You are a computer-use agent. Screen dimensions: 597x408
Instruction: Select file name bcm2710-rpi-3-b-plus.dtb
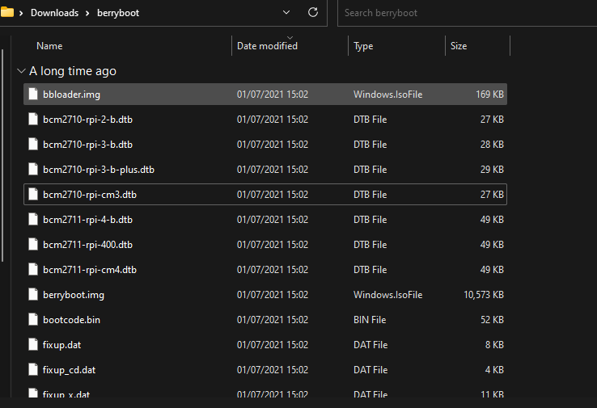[x=99, y=170]
